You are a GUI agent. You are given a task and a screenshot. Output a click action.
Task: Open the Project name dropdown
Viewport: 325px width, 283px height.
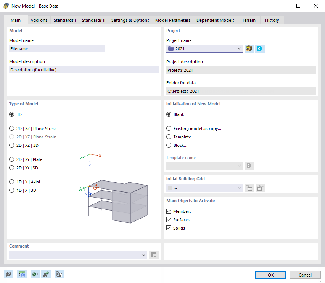pyautogui.click(x=239, y=48)
